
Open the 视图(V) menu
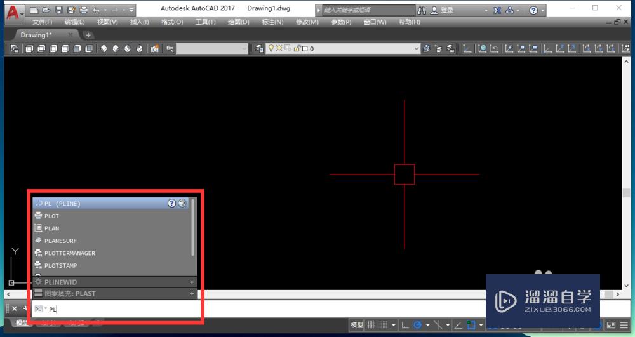(107, 22)
